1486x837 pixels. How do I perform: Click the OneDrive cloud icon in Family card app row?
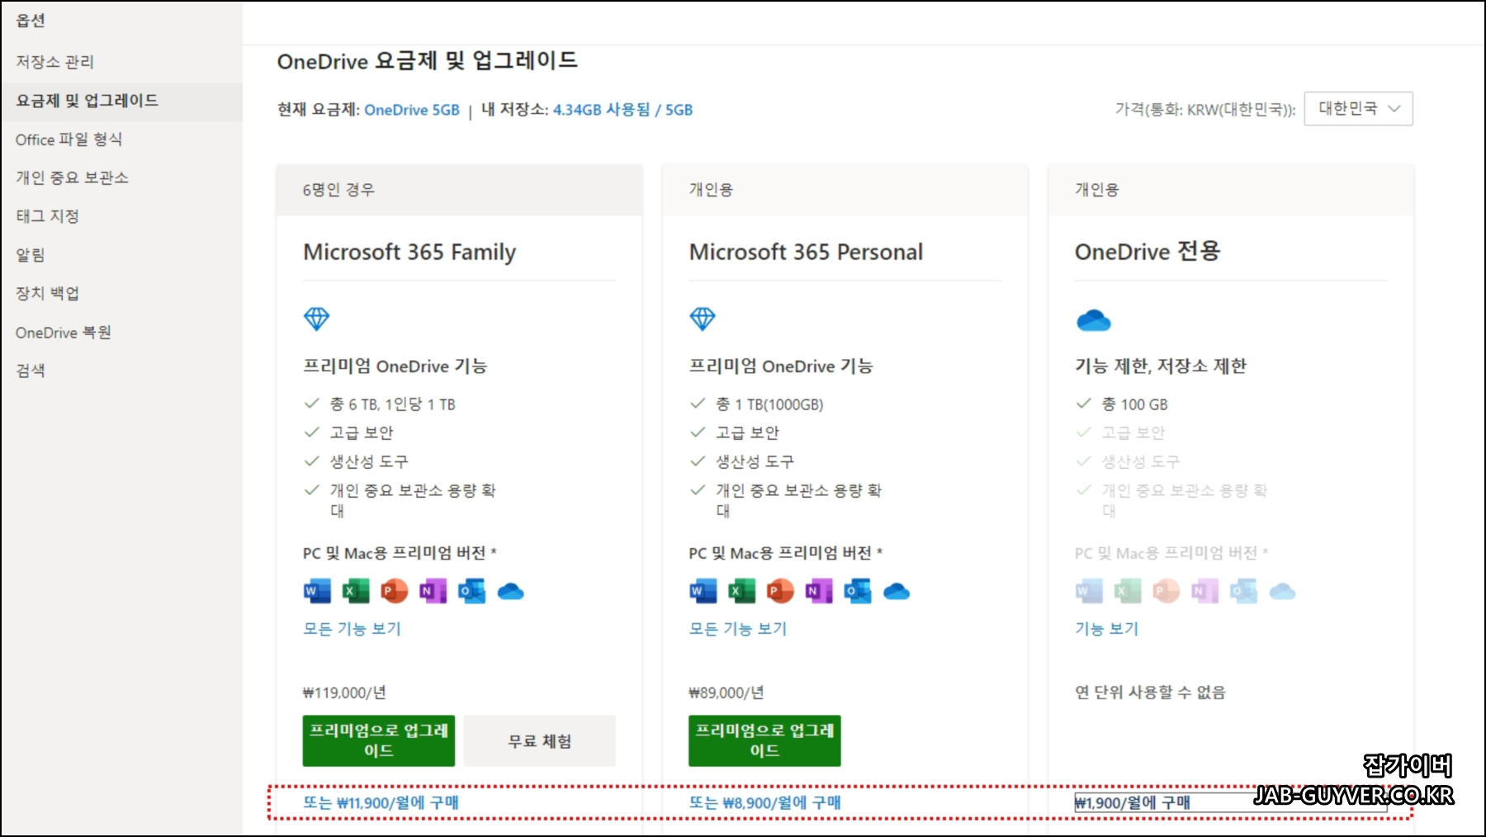511,592
